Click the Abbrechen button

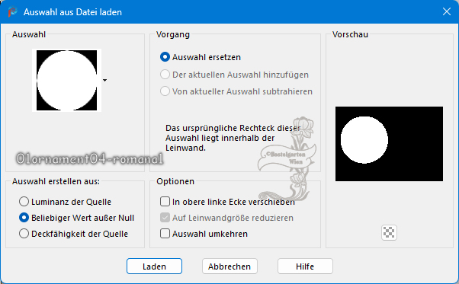(x=230, y=266)
